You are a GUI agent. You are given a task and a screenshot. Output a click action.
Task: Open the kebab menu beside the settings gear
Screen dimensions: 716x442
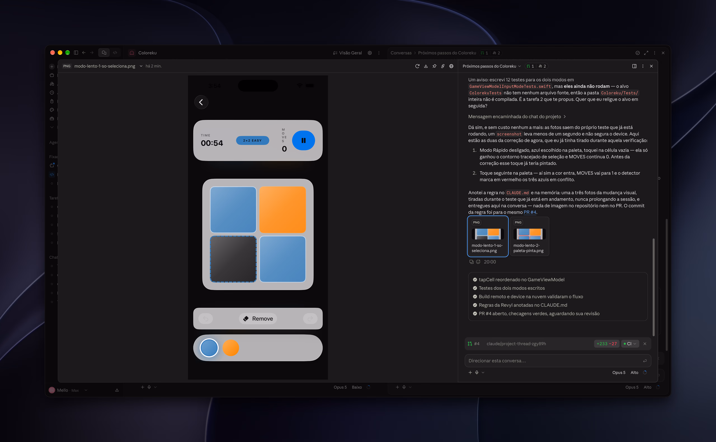click(x=379, y=53)
